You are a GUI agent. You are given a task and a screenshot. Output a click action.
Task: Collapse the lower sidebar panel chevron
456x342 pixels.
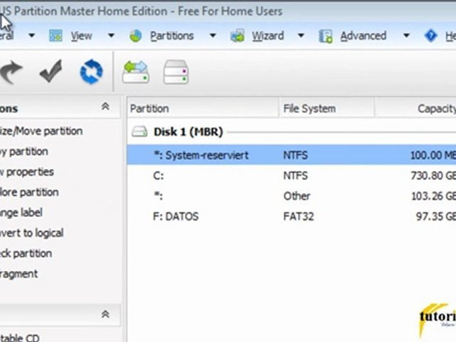(105, 314)
